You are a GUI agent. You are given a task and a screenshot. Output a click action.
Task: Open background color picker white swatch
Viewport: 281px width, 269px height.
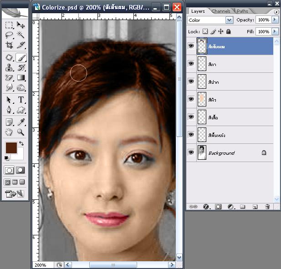(20, 157)
